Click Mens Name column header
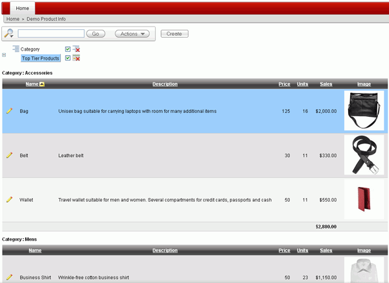This screenshot has width=389, height=283. 35,251
